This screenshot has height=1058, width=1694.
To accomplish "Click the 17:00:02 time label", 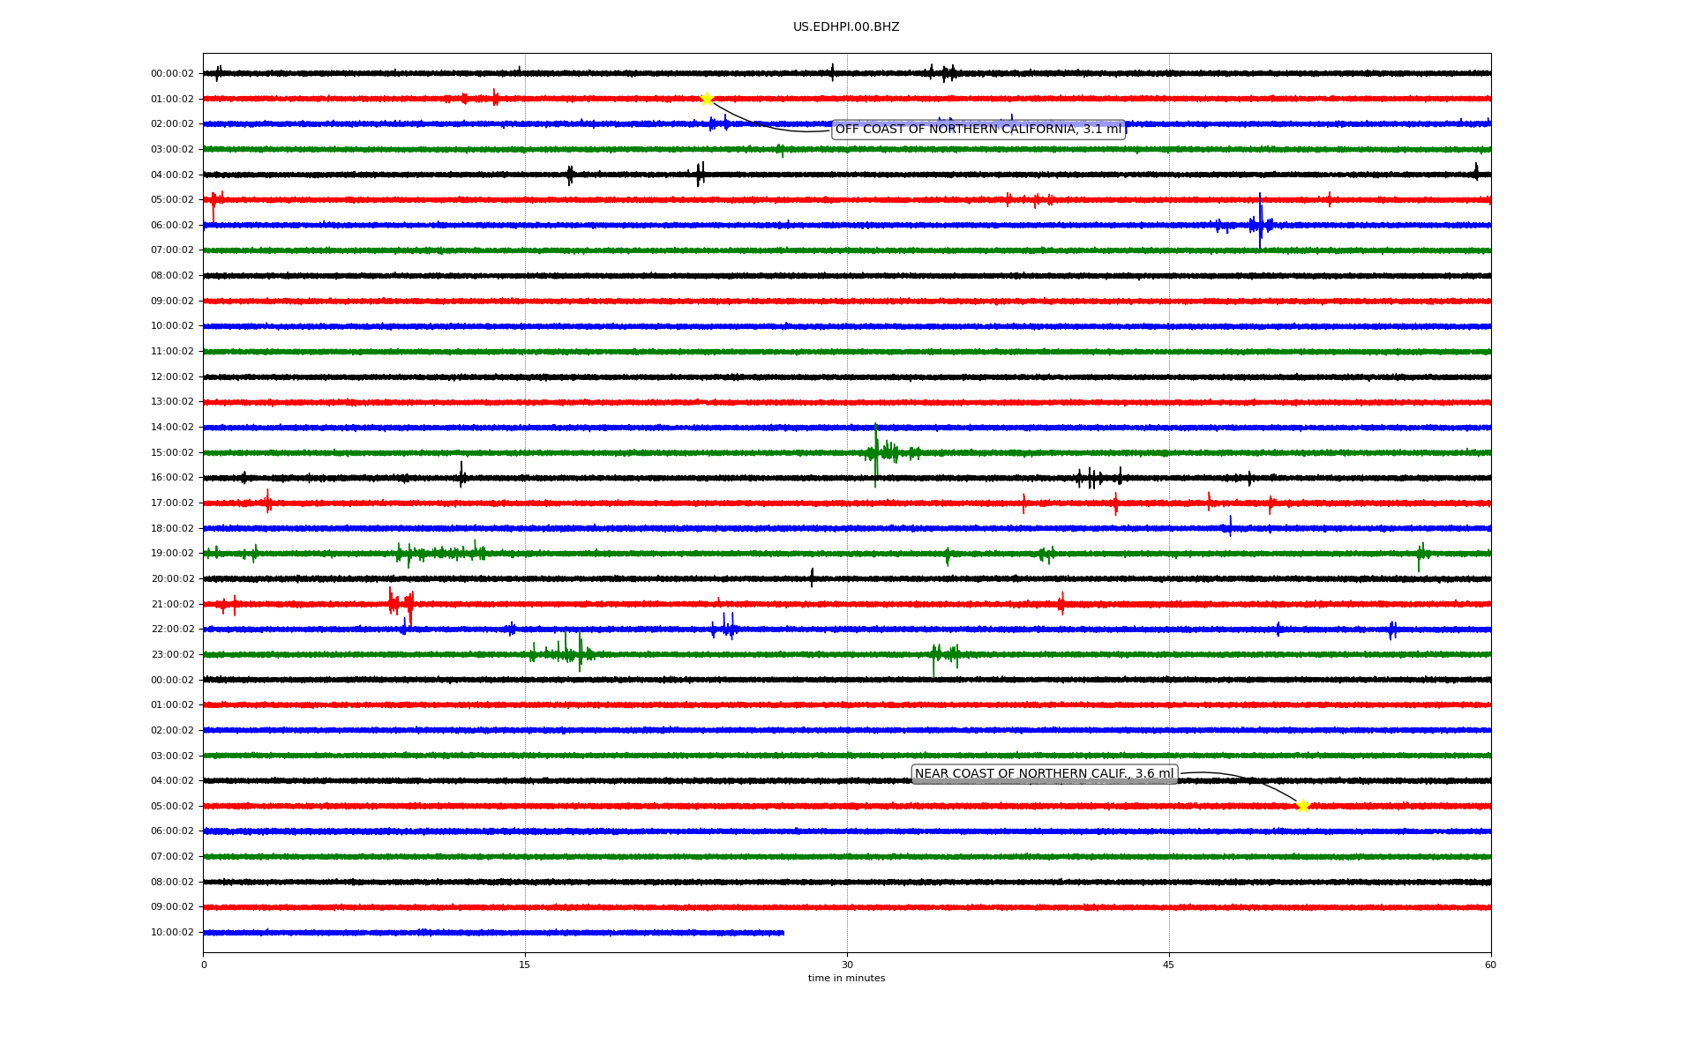I will (x=172, y=503).
